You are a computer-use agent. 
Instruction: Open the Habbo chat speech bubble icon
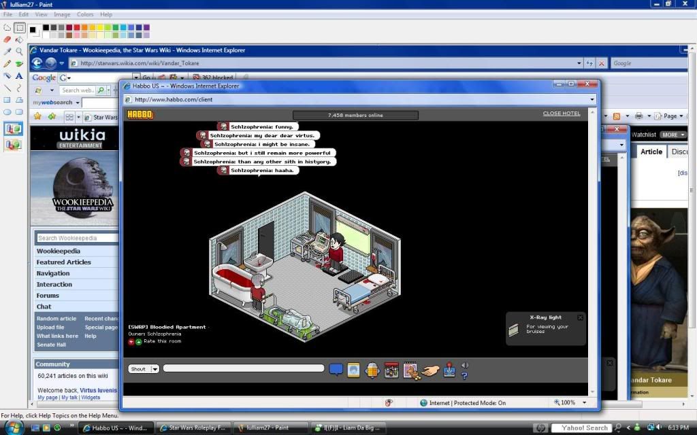click(336, 370)
